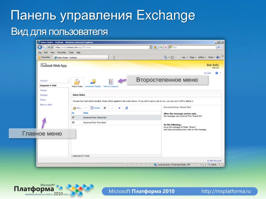
Task: Expand the zoom level dropdown arrow
Action: [x=219, y=165]
